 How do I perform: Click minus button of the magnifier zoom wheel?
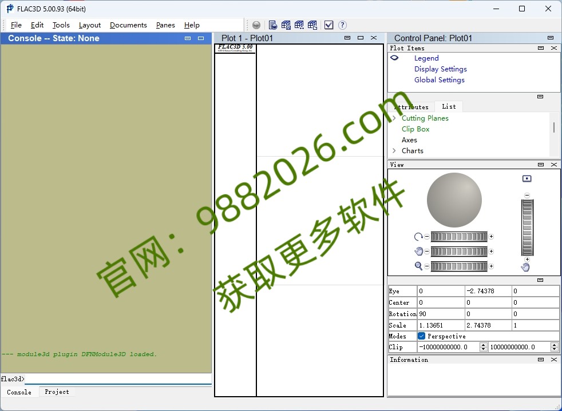427,266
